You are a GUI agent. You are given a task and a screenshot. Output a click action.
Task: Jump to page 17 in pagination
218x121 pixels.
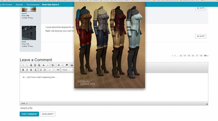197,56
